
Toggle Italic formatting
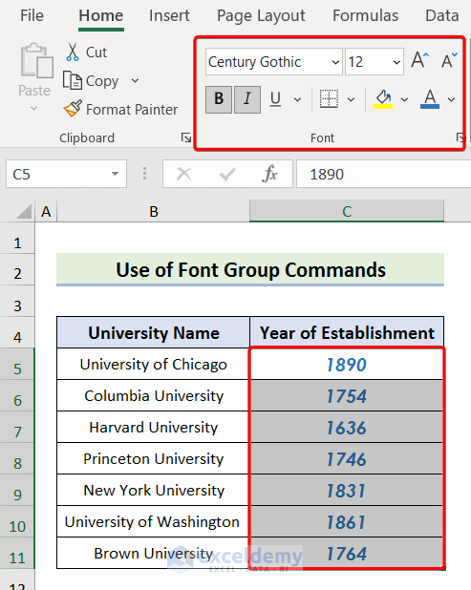[247, 99]
